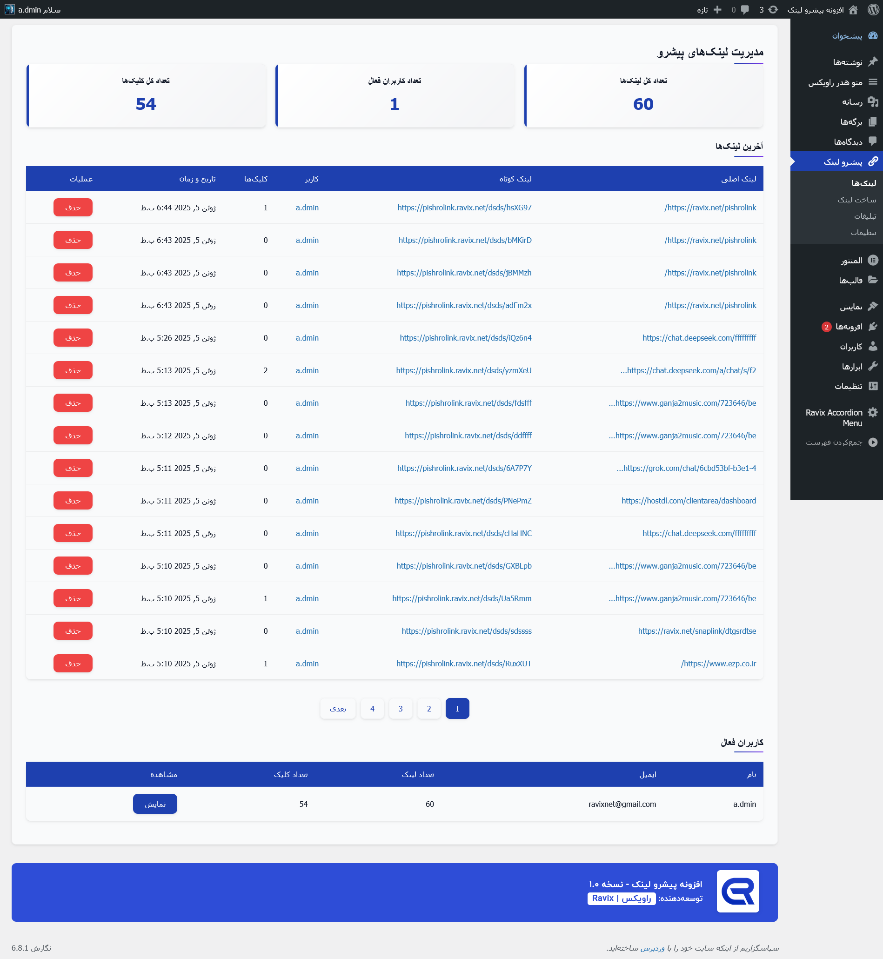Open the grok.com/chat original link
Viewport: 883px width, 959px height.
click(686, 468)
